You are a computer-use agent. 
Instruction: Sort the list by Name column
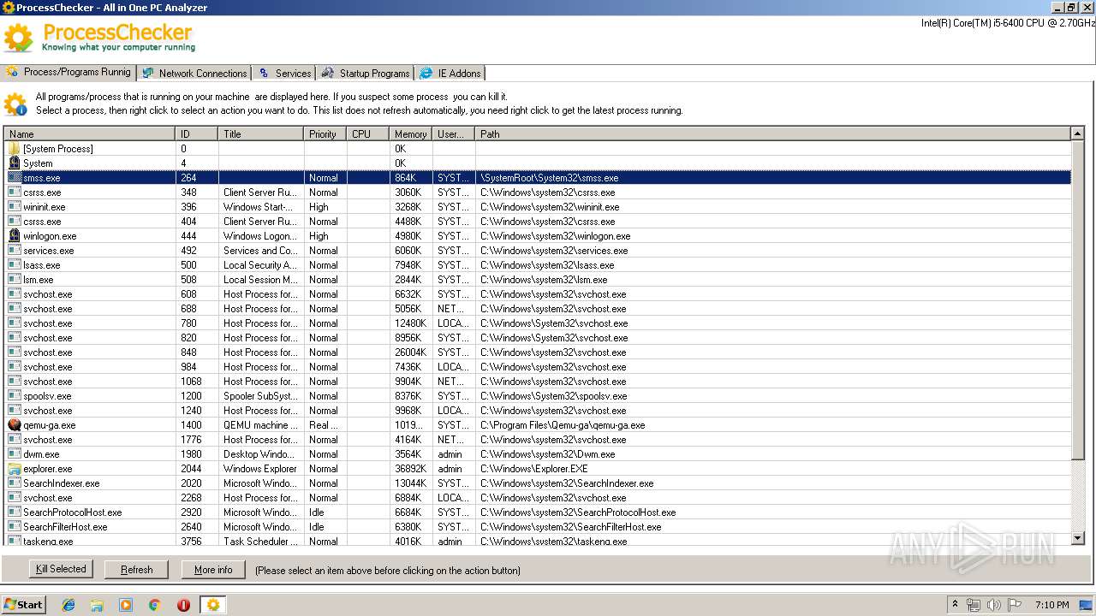89,133
